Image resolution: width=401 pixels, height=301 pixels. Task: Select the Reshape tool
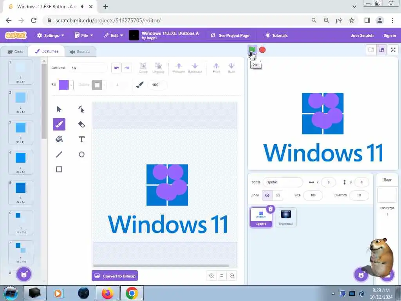pos(81,109)
